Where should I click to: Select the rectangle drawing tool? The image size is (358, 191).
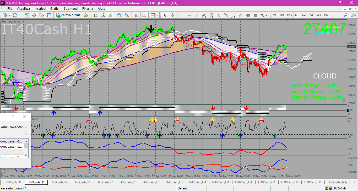[255, 15]
